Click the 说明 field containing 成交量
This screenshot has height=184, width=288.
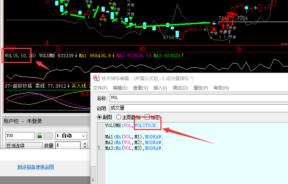199,108
